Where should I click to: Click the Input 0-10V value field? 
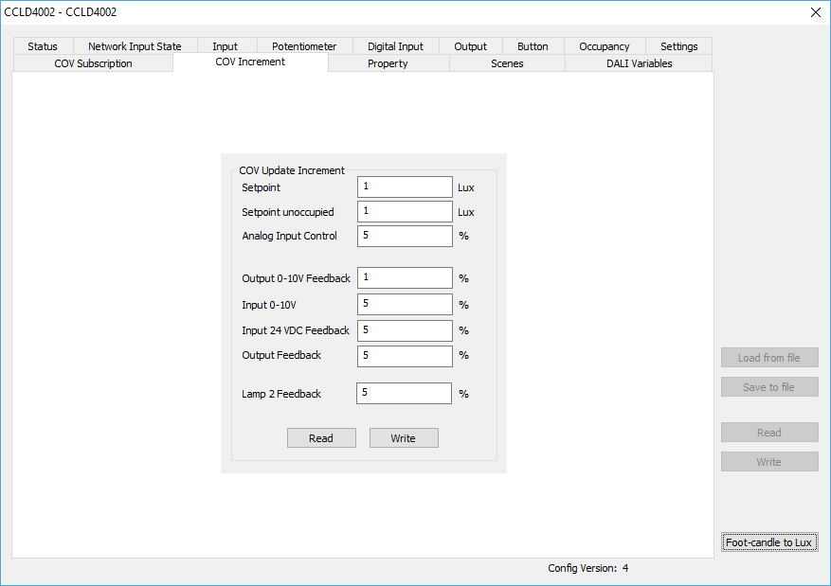pos(405,304)
